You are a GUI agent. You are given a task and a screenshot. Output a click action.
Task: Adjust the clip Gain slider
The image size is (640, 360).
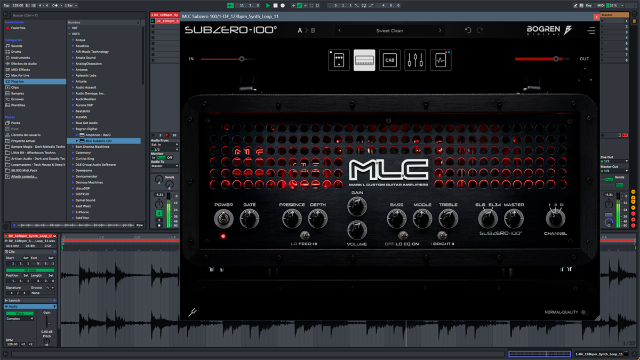[x=47, y=323]
